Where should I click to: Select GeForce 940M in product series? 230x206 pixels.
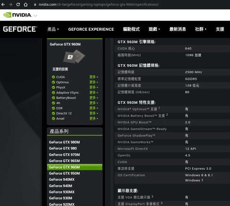(61, 186)
